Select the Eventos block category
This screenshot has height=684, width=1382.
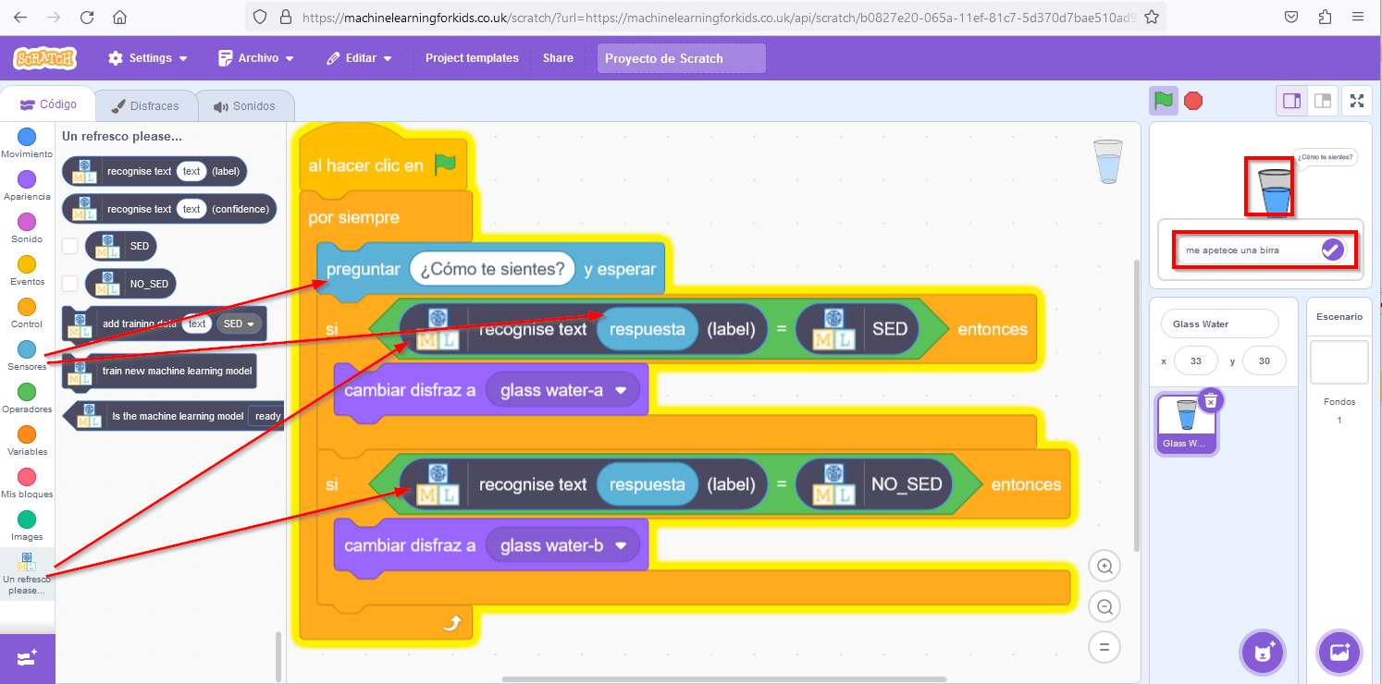27,271
